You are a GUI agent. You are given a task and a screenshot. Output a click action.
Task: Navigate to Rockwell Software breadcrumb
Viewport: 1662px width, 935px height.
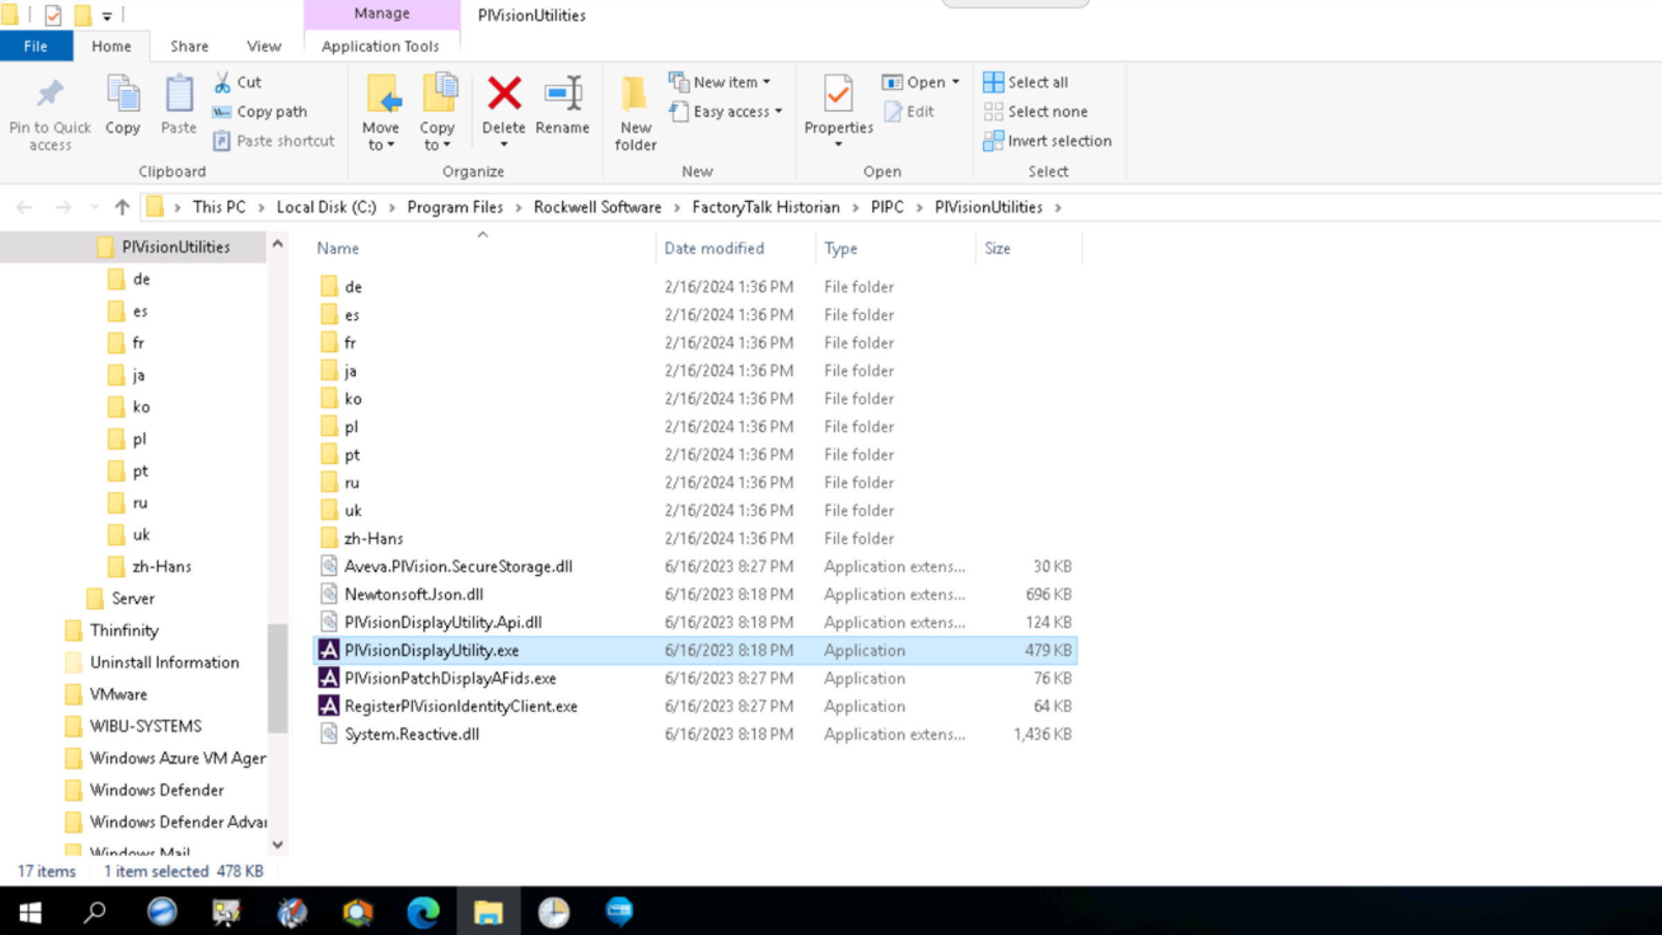point(598,207)
